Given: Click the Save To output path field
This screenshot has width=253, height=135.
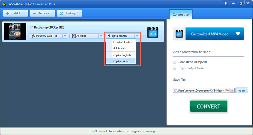Looking at the screenshot, I should [x=201, y=90].
